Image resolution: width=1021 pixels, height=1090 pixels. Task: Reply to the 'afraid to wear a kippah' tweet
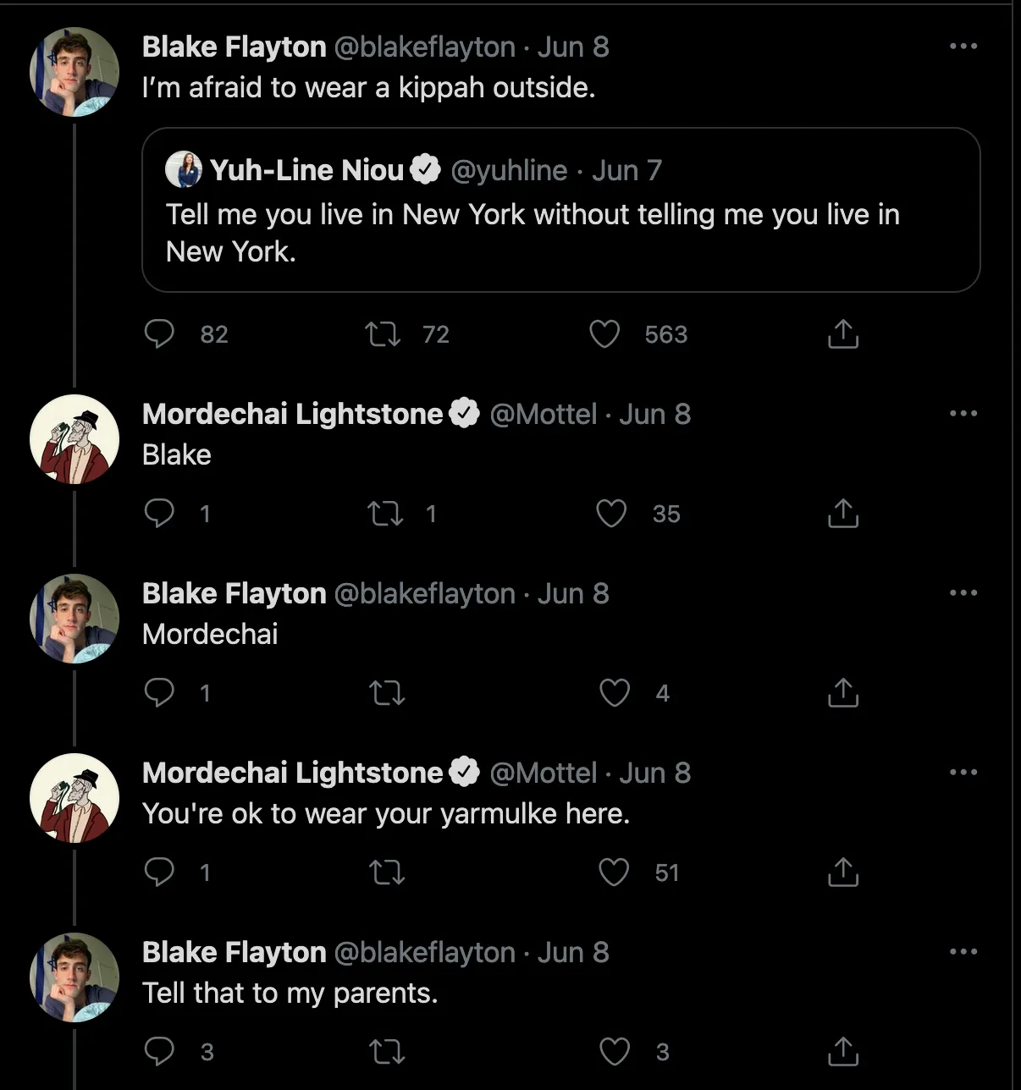coord(159,334)
